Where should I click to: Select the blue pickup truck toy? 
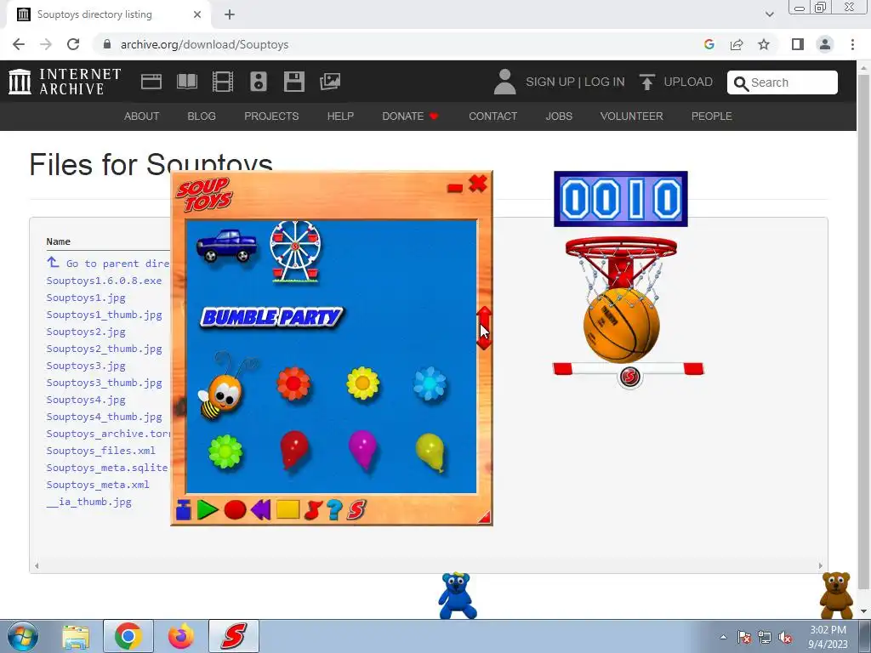click(x=226, y=246)
